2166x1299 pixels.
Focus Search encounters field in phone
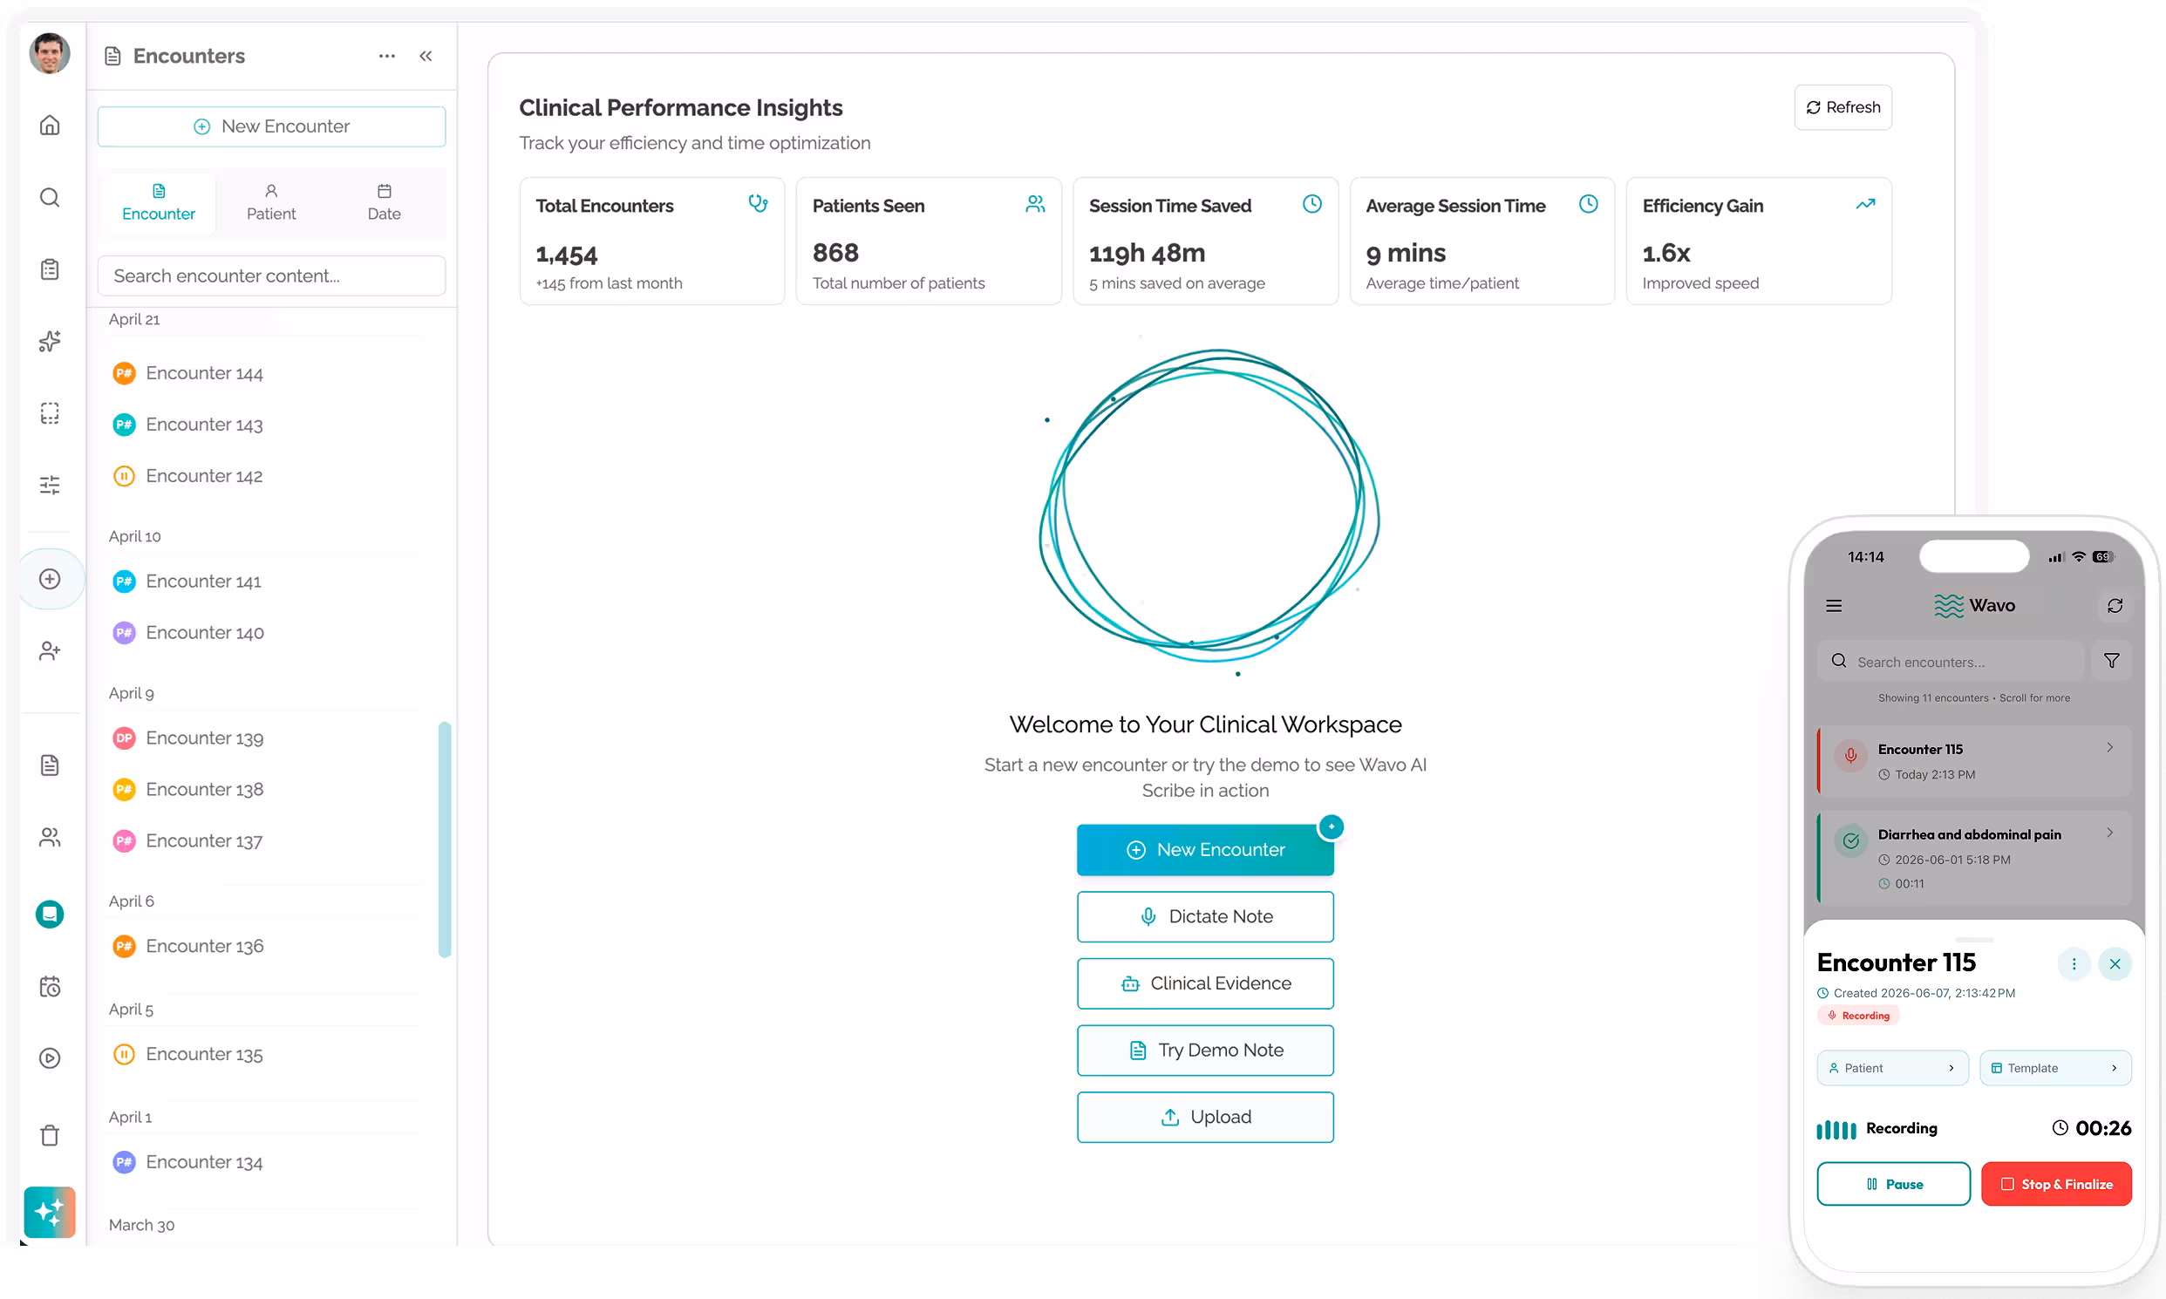pos(1951,662)
